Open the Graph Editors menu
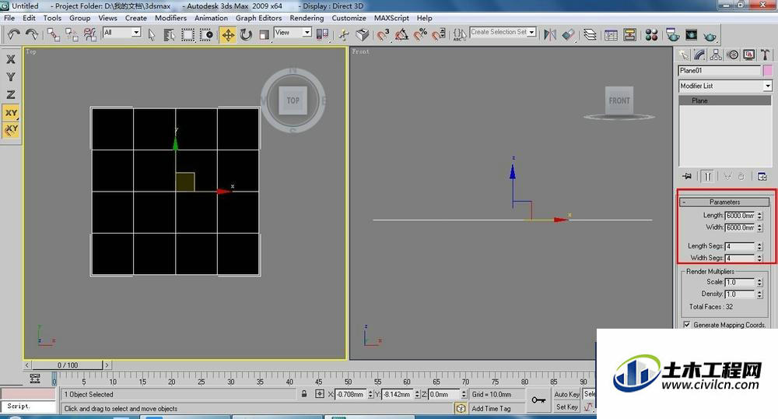This screenshot has height=419, width=778. pyautogui.click(x=258, y=18)
